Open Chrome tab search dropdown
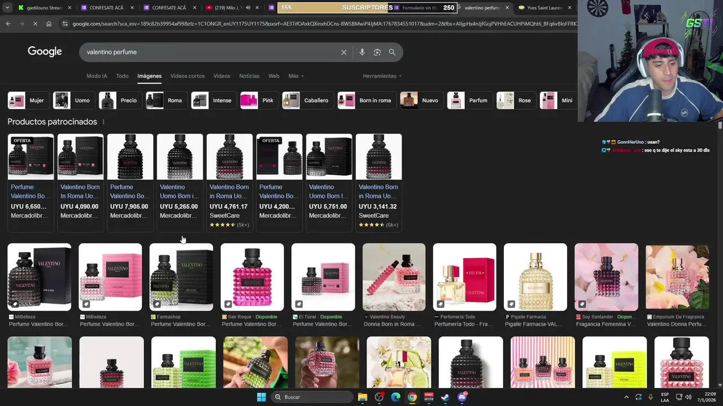This screenshot has height=406, width=723. pos(7,8)
